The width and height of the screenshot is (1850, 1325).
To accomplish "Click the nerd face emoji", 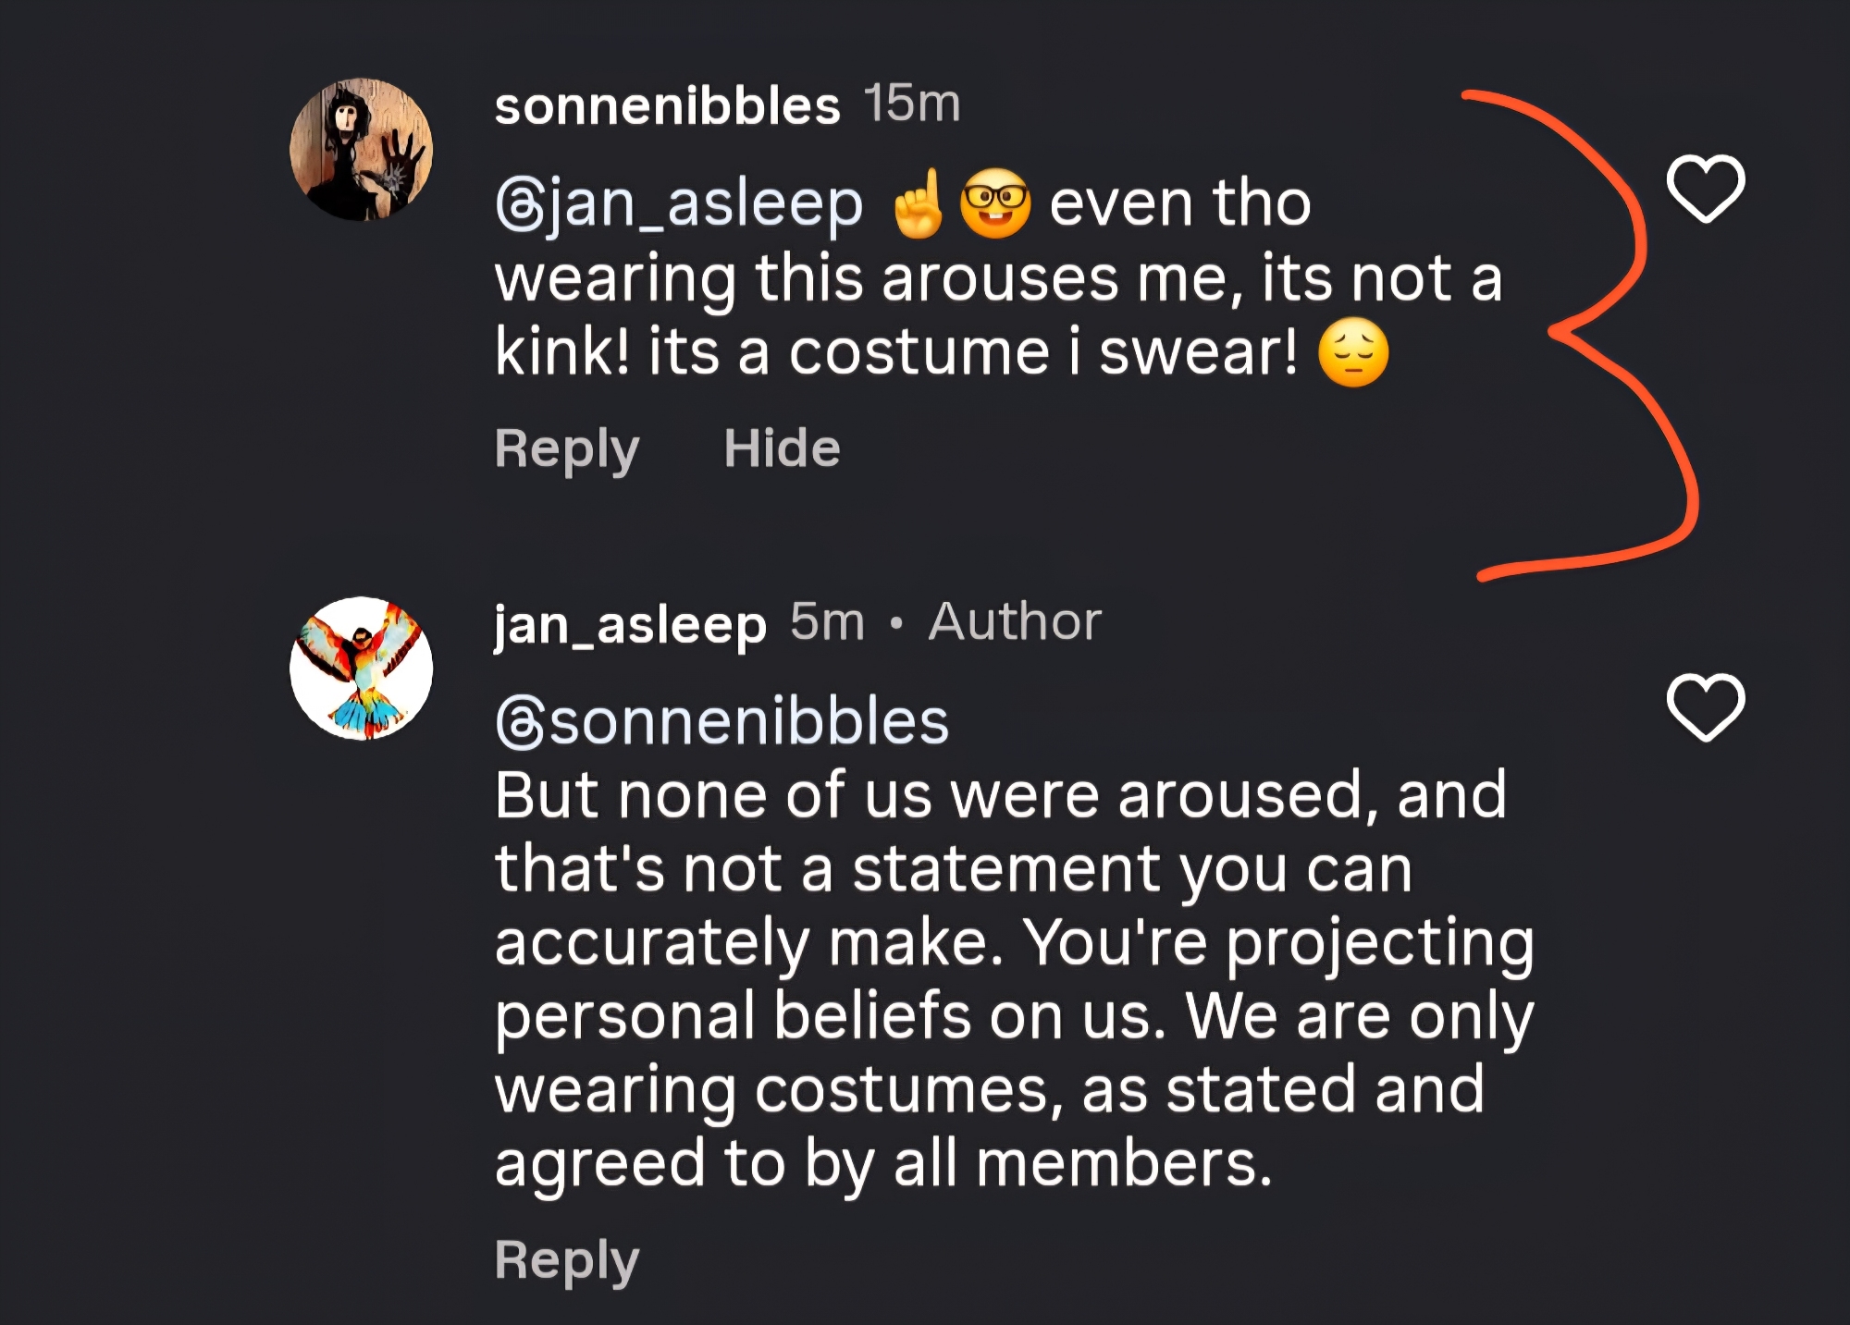I will (x=995, y=204).
